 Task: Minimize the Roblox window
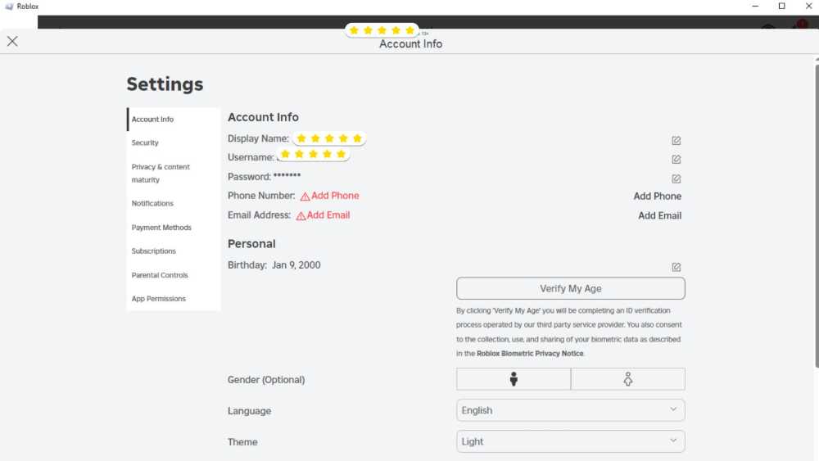755,7
